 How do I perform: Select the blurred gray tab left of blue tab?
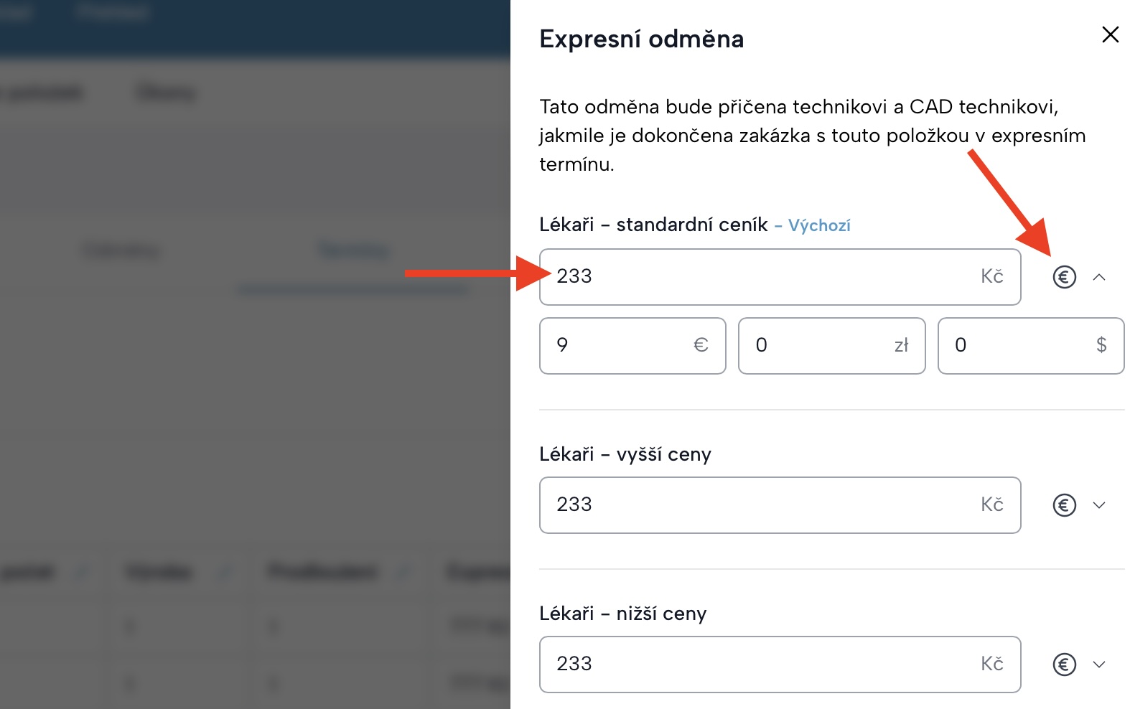pyautogui.click(x=122, y=251)
